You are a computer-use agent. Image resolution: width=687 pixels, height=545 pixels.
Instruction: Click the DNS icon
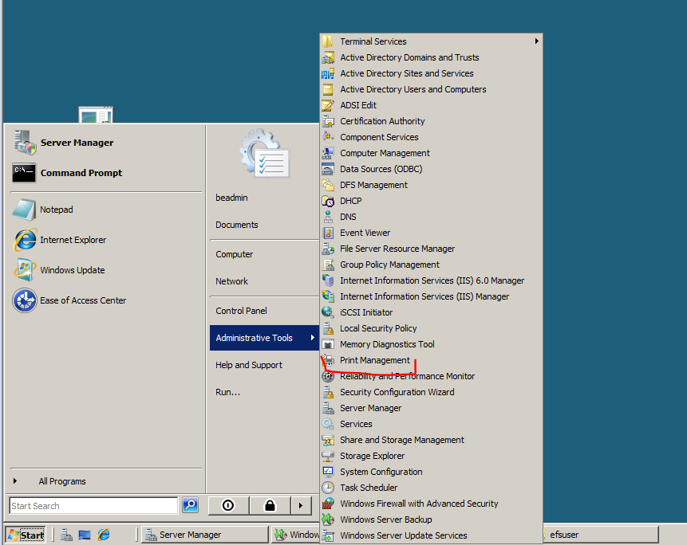point(328,217)
